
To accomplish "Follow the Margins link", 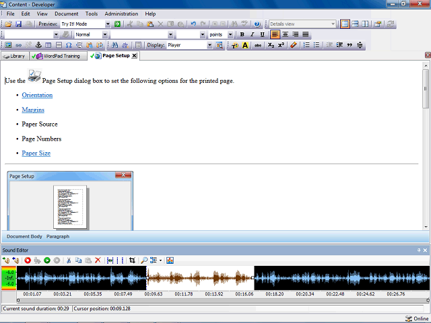I will tap(33, 110).
